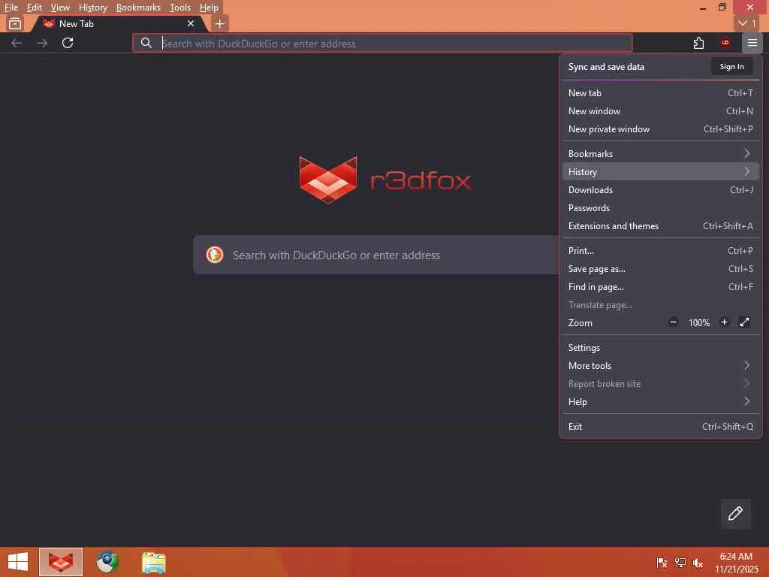Open the second browser taskbar icon
Screen dimensions: 769x577
(107, 562)
